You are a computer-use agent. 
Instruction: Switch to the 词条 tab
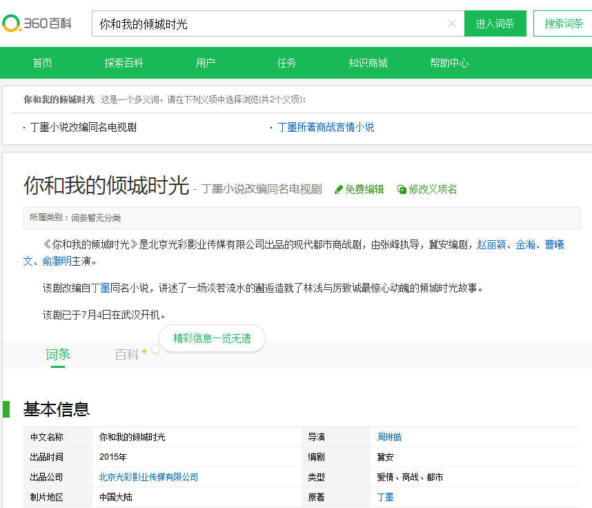[x=58, y=353]
